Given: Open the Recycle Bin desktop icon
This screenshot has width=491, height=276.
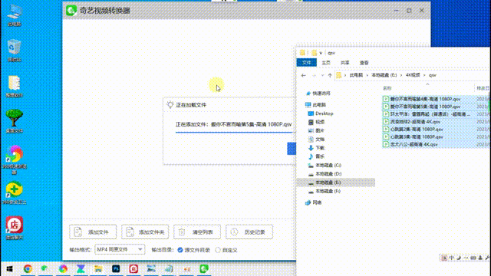Looking at the screenshot, I should point(14,51).
